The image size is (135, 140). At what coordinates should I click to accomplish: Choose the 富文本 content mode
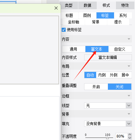tap(97, 49)
